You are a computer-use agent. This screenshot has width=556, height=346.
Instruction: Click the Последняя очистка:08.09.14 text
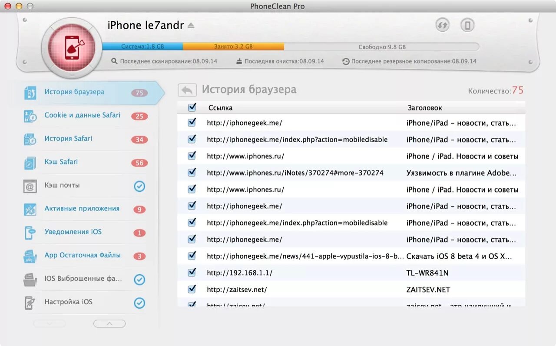(x=284, y=61)
